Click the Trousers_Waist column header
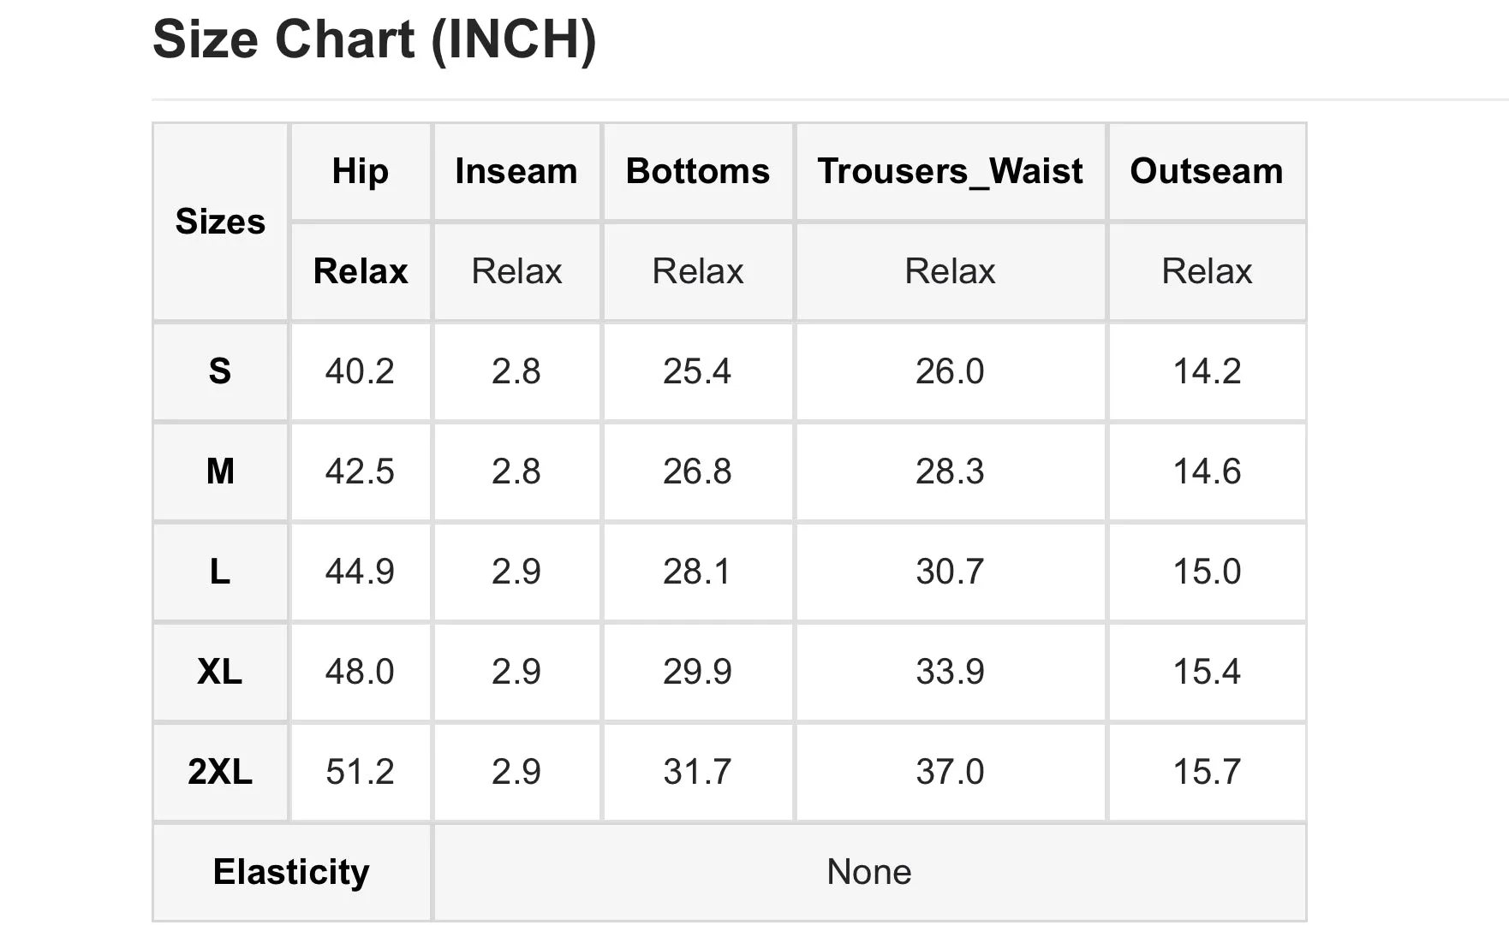The image size is (1509, 925). [950, 171]
